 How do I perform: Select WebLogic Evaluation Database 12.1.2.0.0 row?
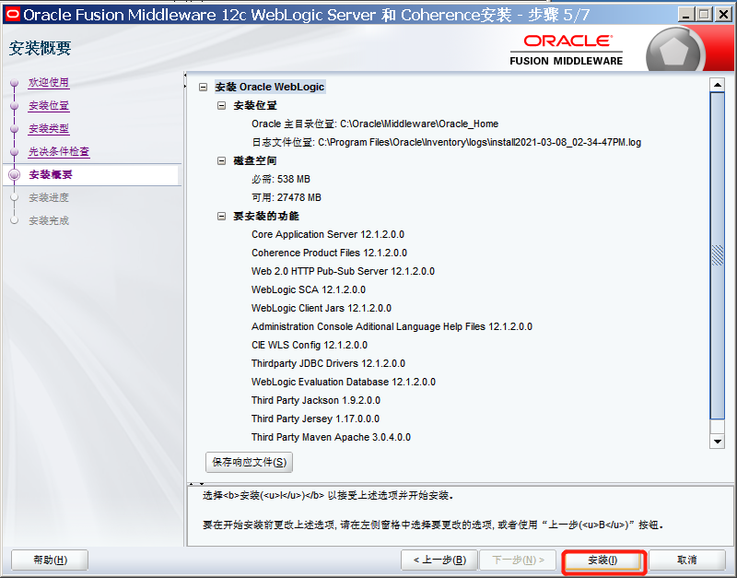pos(344,382)
